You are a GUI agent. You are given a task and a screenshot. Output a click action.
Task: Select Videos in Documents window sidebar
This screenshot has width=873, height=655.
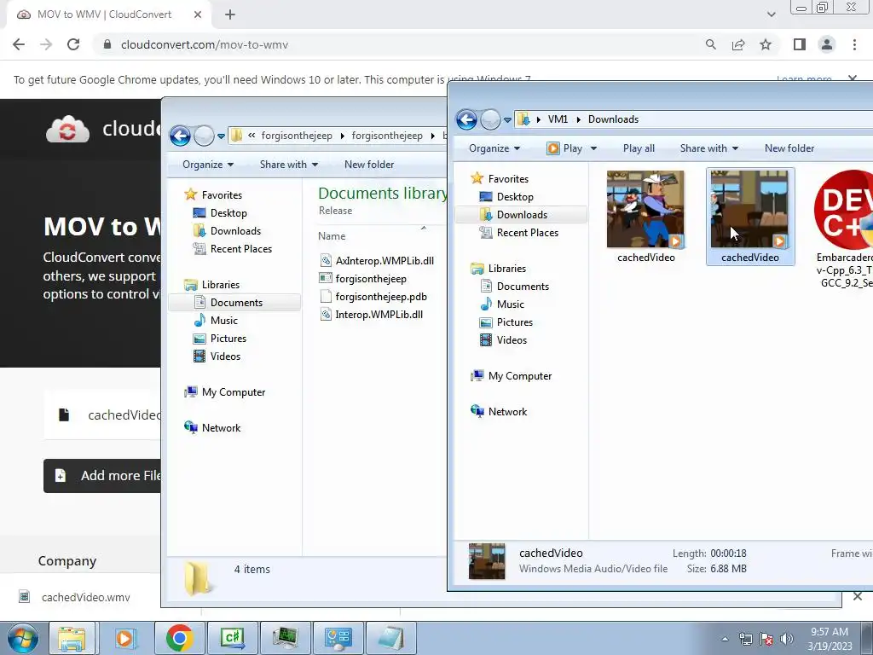pos(225,356)
